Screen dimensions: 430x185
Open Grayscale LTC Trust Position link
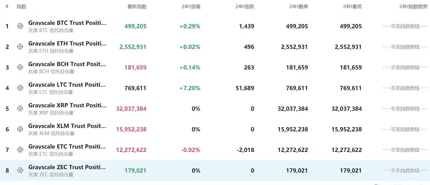point(67,85)
